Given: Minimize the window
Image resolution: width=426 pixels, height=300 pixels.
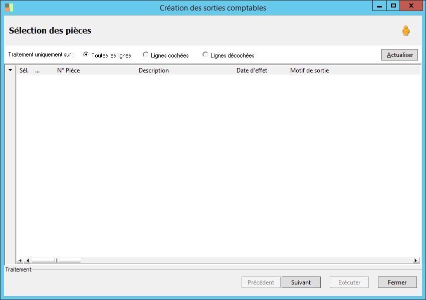Looking at the screenshot, I should tap(379, 6).
